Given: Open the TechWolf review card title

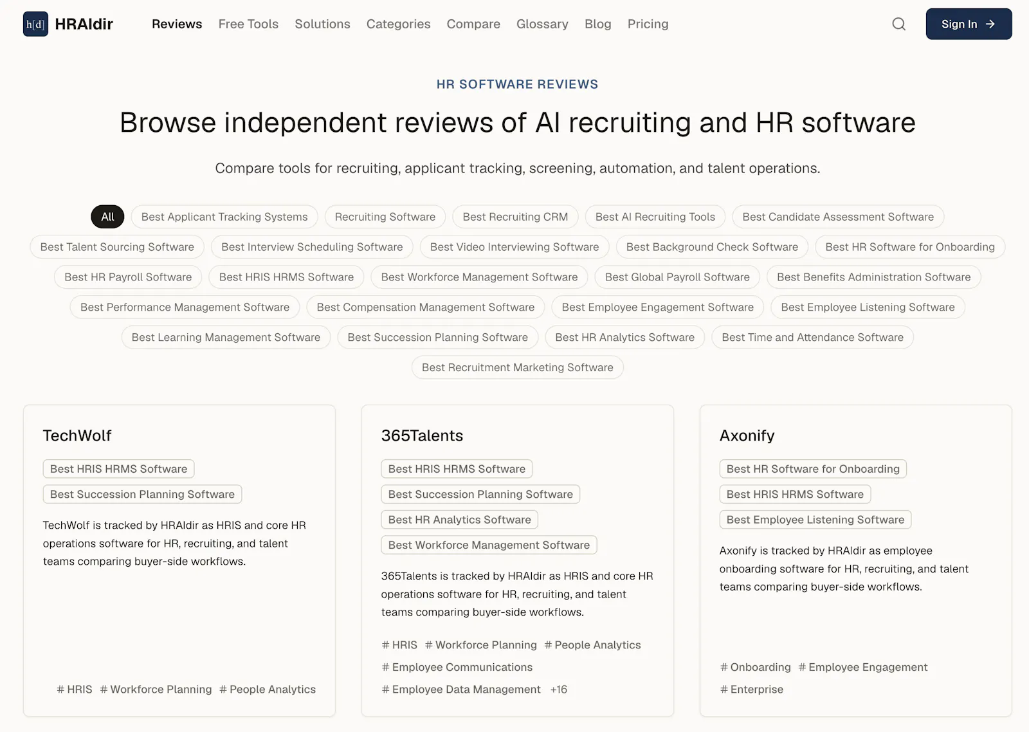Looking at the screenshot, I should 77,435.
